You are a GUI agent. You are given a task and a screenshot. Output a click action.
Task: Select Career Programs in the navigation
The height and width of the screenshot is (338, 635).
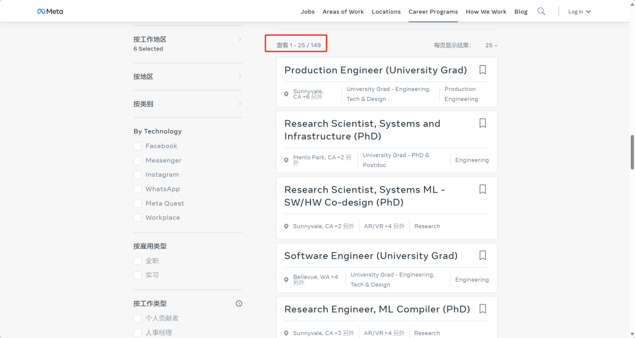point(433,12)
